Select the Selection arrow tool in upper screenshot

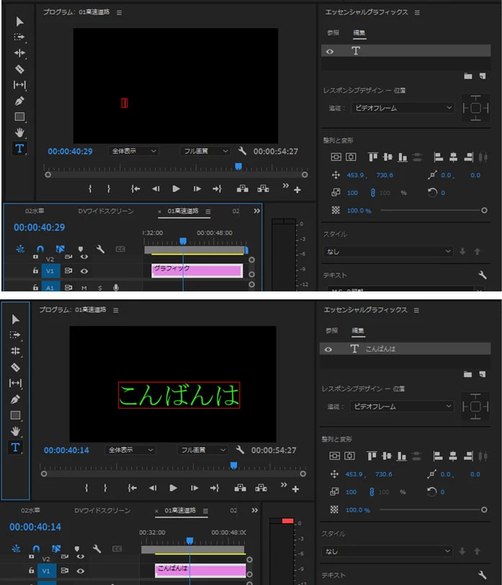[x=19, y=22]
